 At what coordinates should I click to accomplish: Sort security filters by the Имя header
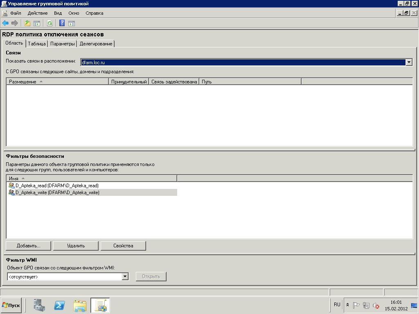point(92,179)
